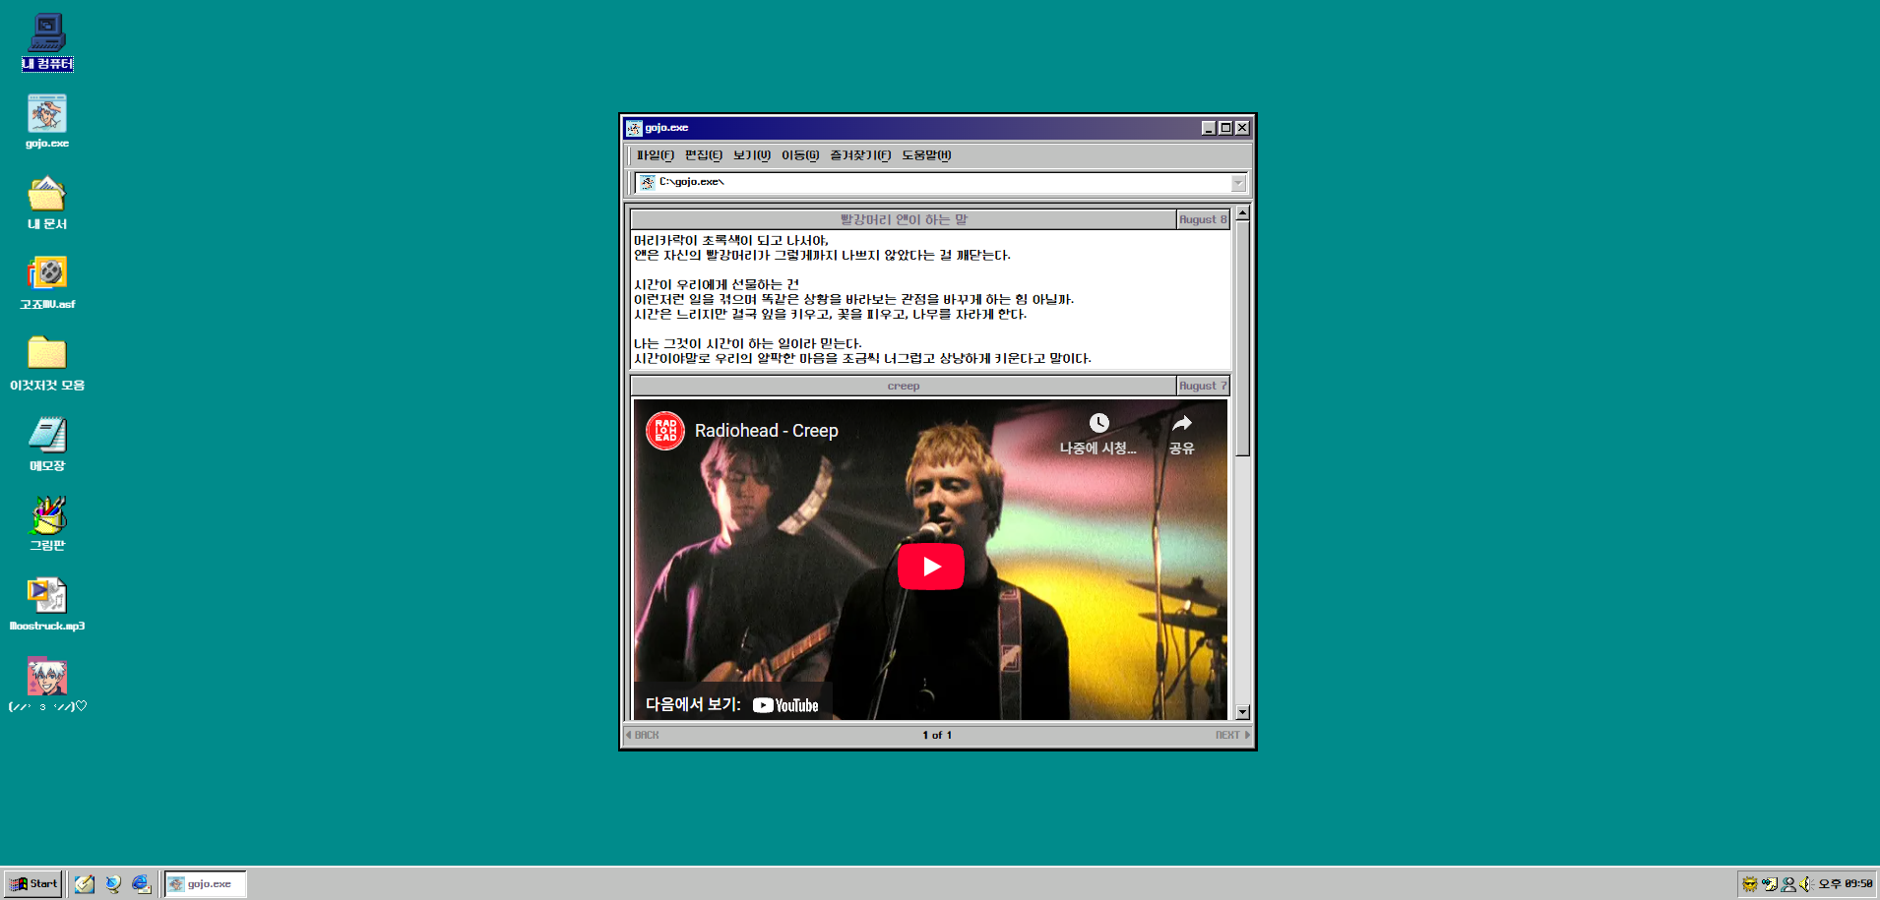Click the line 나는 그것이 시간이 하는 일이라 믿는다
This screenshot has height=900, width=1880.
(748, 343)
